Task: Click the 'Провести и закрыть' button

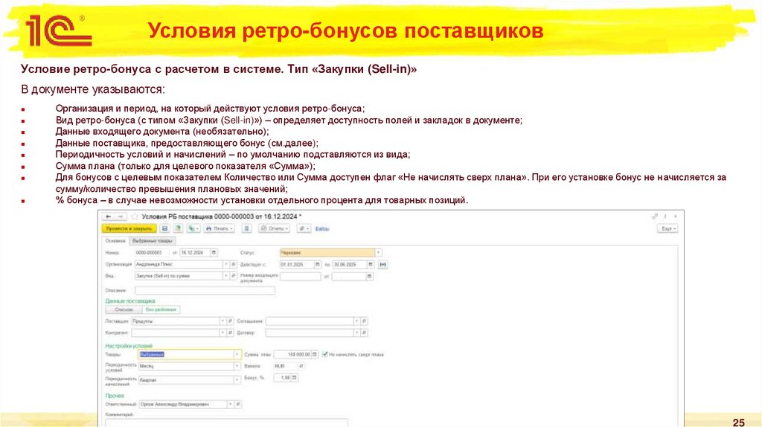Action: click(129, 228)
